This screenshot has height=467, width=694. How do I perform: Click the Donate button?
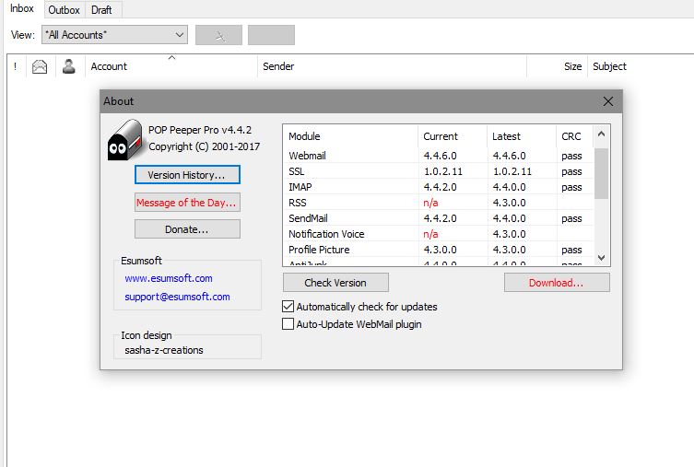click(188, 229)
